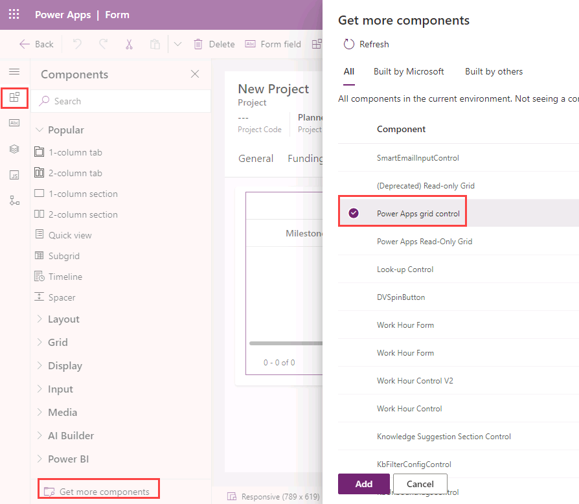Add a Form field from toolbar
The height and width of the screenshot is (504, 579).
coord(273,44)
